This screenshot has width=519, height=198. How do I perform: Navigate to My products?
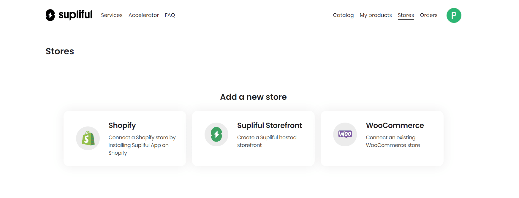pyautogui.click(x=376, y=15)
